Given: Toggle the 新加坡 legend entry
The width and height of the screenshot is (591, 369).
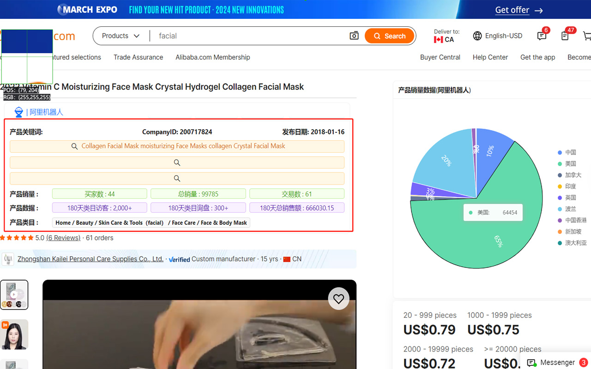Looking at the screenshot, I should pos(570,232).
